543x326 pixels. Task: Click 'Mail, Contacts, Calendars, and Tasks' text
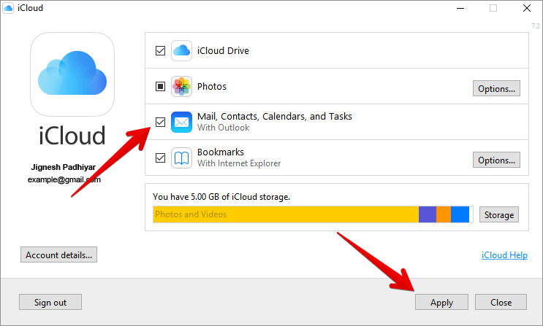tap(275, 117)
